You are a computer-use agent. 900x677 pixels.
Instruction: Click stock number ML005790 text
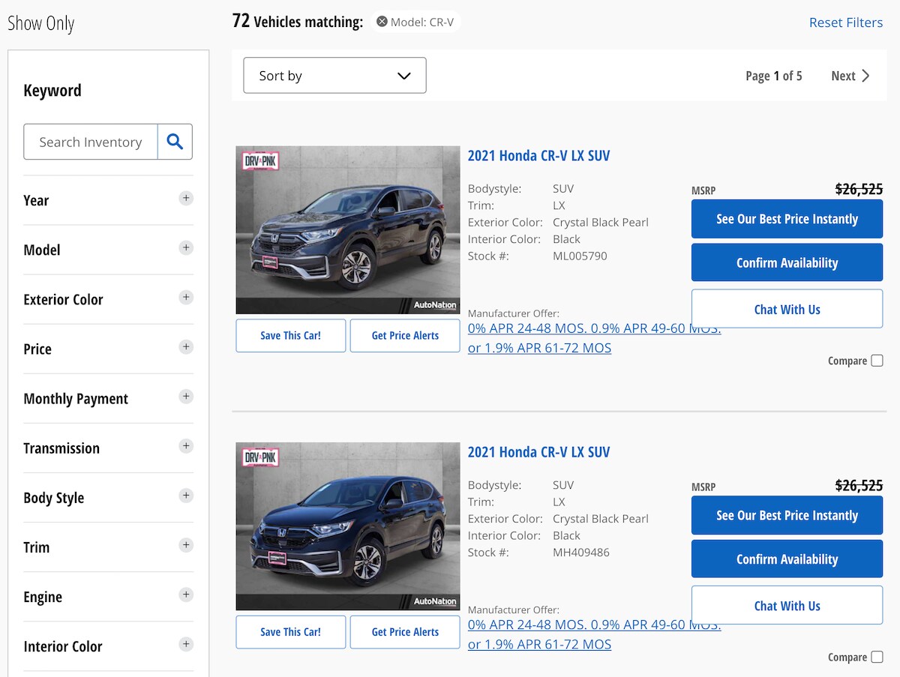[580, 256]
